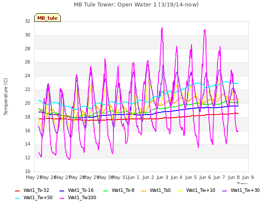274x206 pixels.
Task: Select the Wat1_Ts-32 legend label
Action: coord(36,191)
